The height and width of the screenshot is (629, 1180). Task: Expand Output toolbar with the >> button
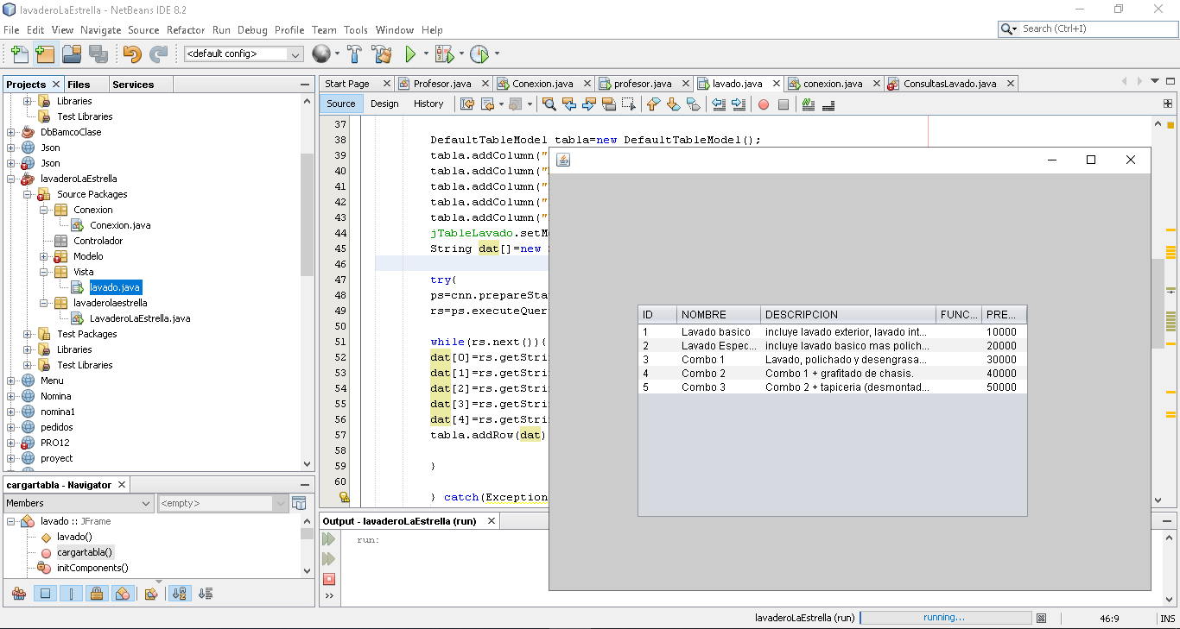pyautogui.click(x=328, y=596)
